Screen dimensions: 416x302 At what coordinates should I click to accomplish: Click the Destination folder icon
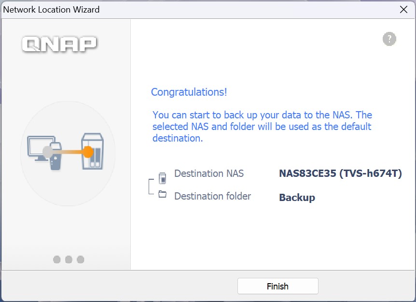(163, 194)
